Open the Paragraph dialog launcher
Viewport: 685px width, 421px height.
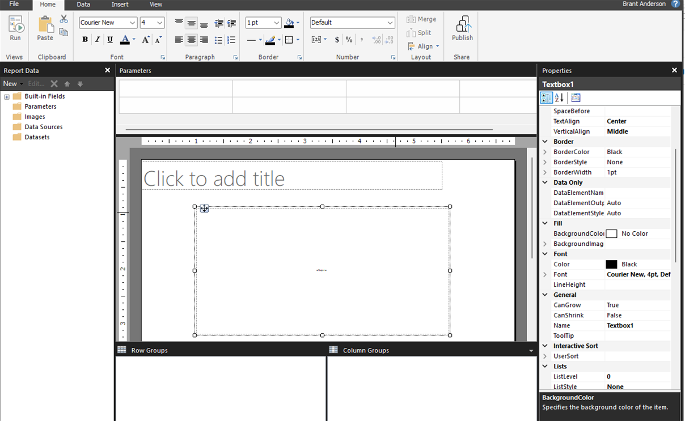point(235,57)
